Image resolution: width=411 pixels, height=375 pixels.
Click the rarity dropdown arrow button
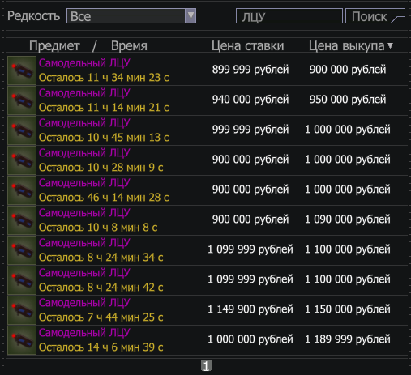point(191,16)
